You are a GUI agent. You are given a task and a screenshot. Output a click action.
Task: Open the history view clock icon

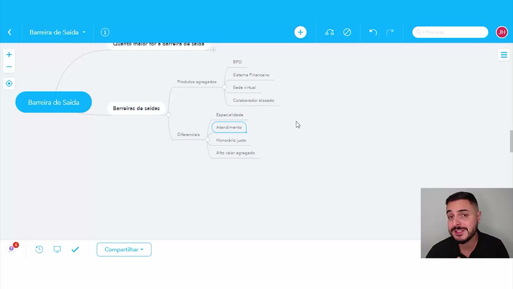[39, 249]
